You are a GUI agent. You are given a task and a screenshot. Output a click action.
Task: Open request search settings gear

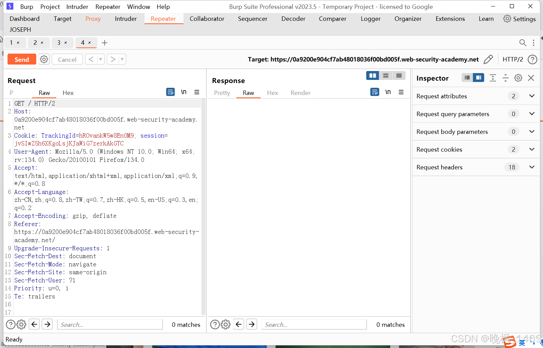point(21,324)
